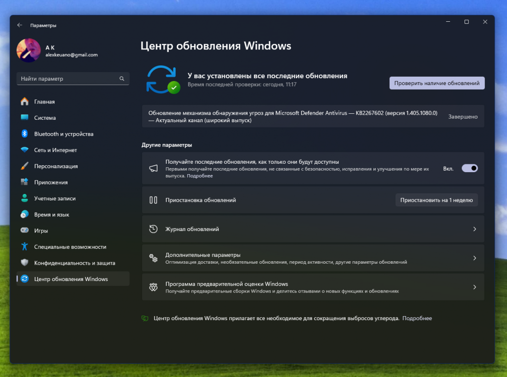Click 'Другие параметры' section heading

166,145
